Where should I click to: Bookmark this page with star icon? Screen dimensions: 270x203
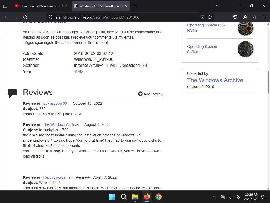coord(210,17)
